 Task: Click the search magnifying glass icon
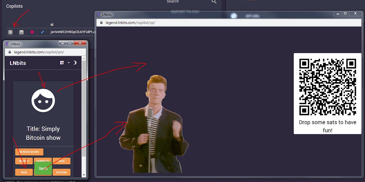point(214,2)
